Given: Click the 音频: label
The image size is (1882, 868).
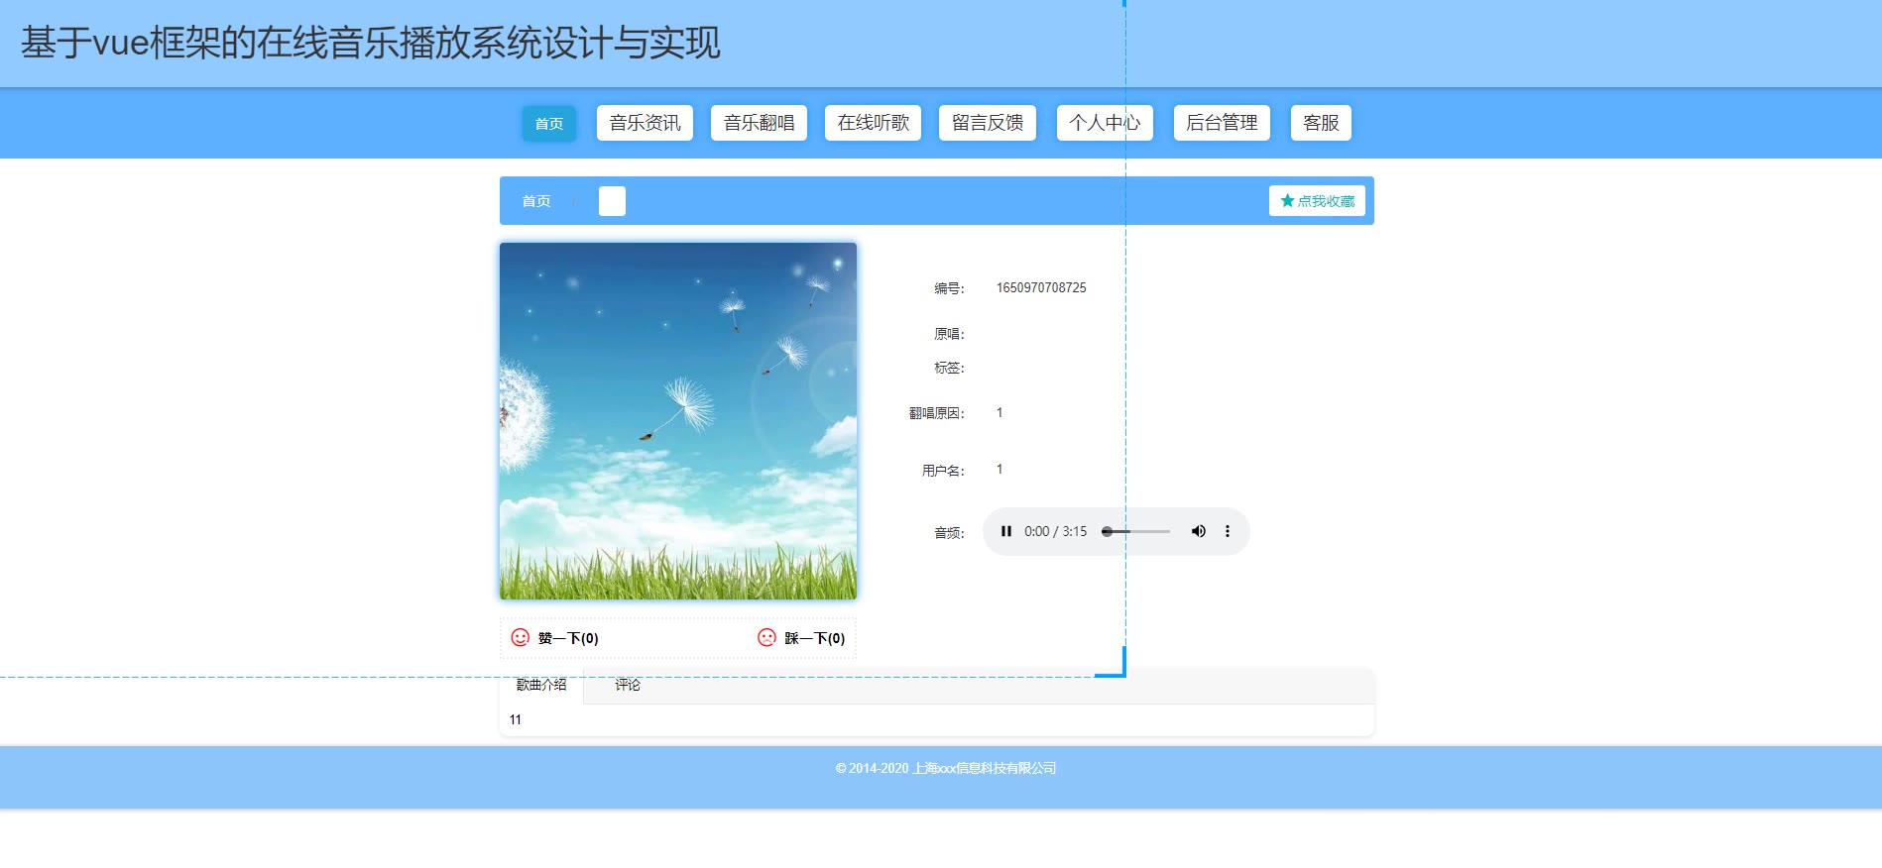Looking at the screenshot, I should (949, 533).
